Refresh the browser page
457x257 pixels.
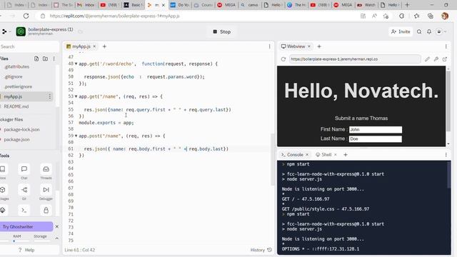coord(26,16)
